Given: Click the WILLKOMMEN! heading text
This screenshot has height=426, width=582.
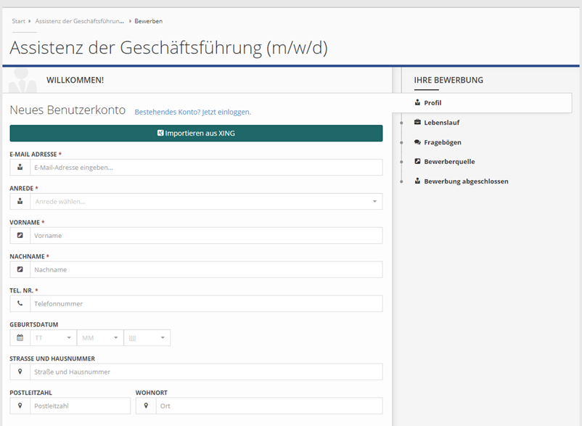Looking at the screenshot, I should [75, 80].
